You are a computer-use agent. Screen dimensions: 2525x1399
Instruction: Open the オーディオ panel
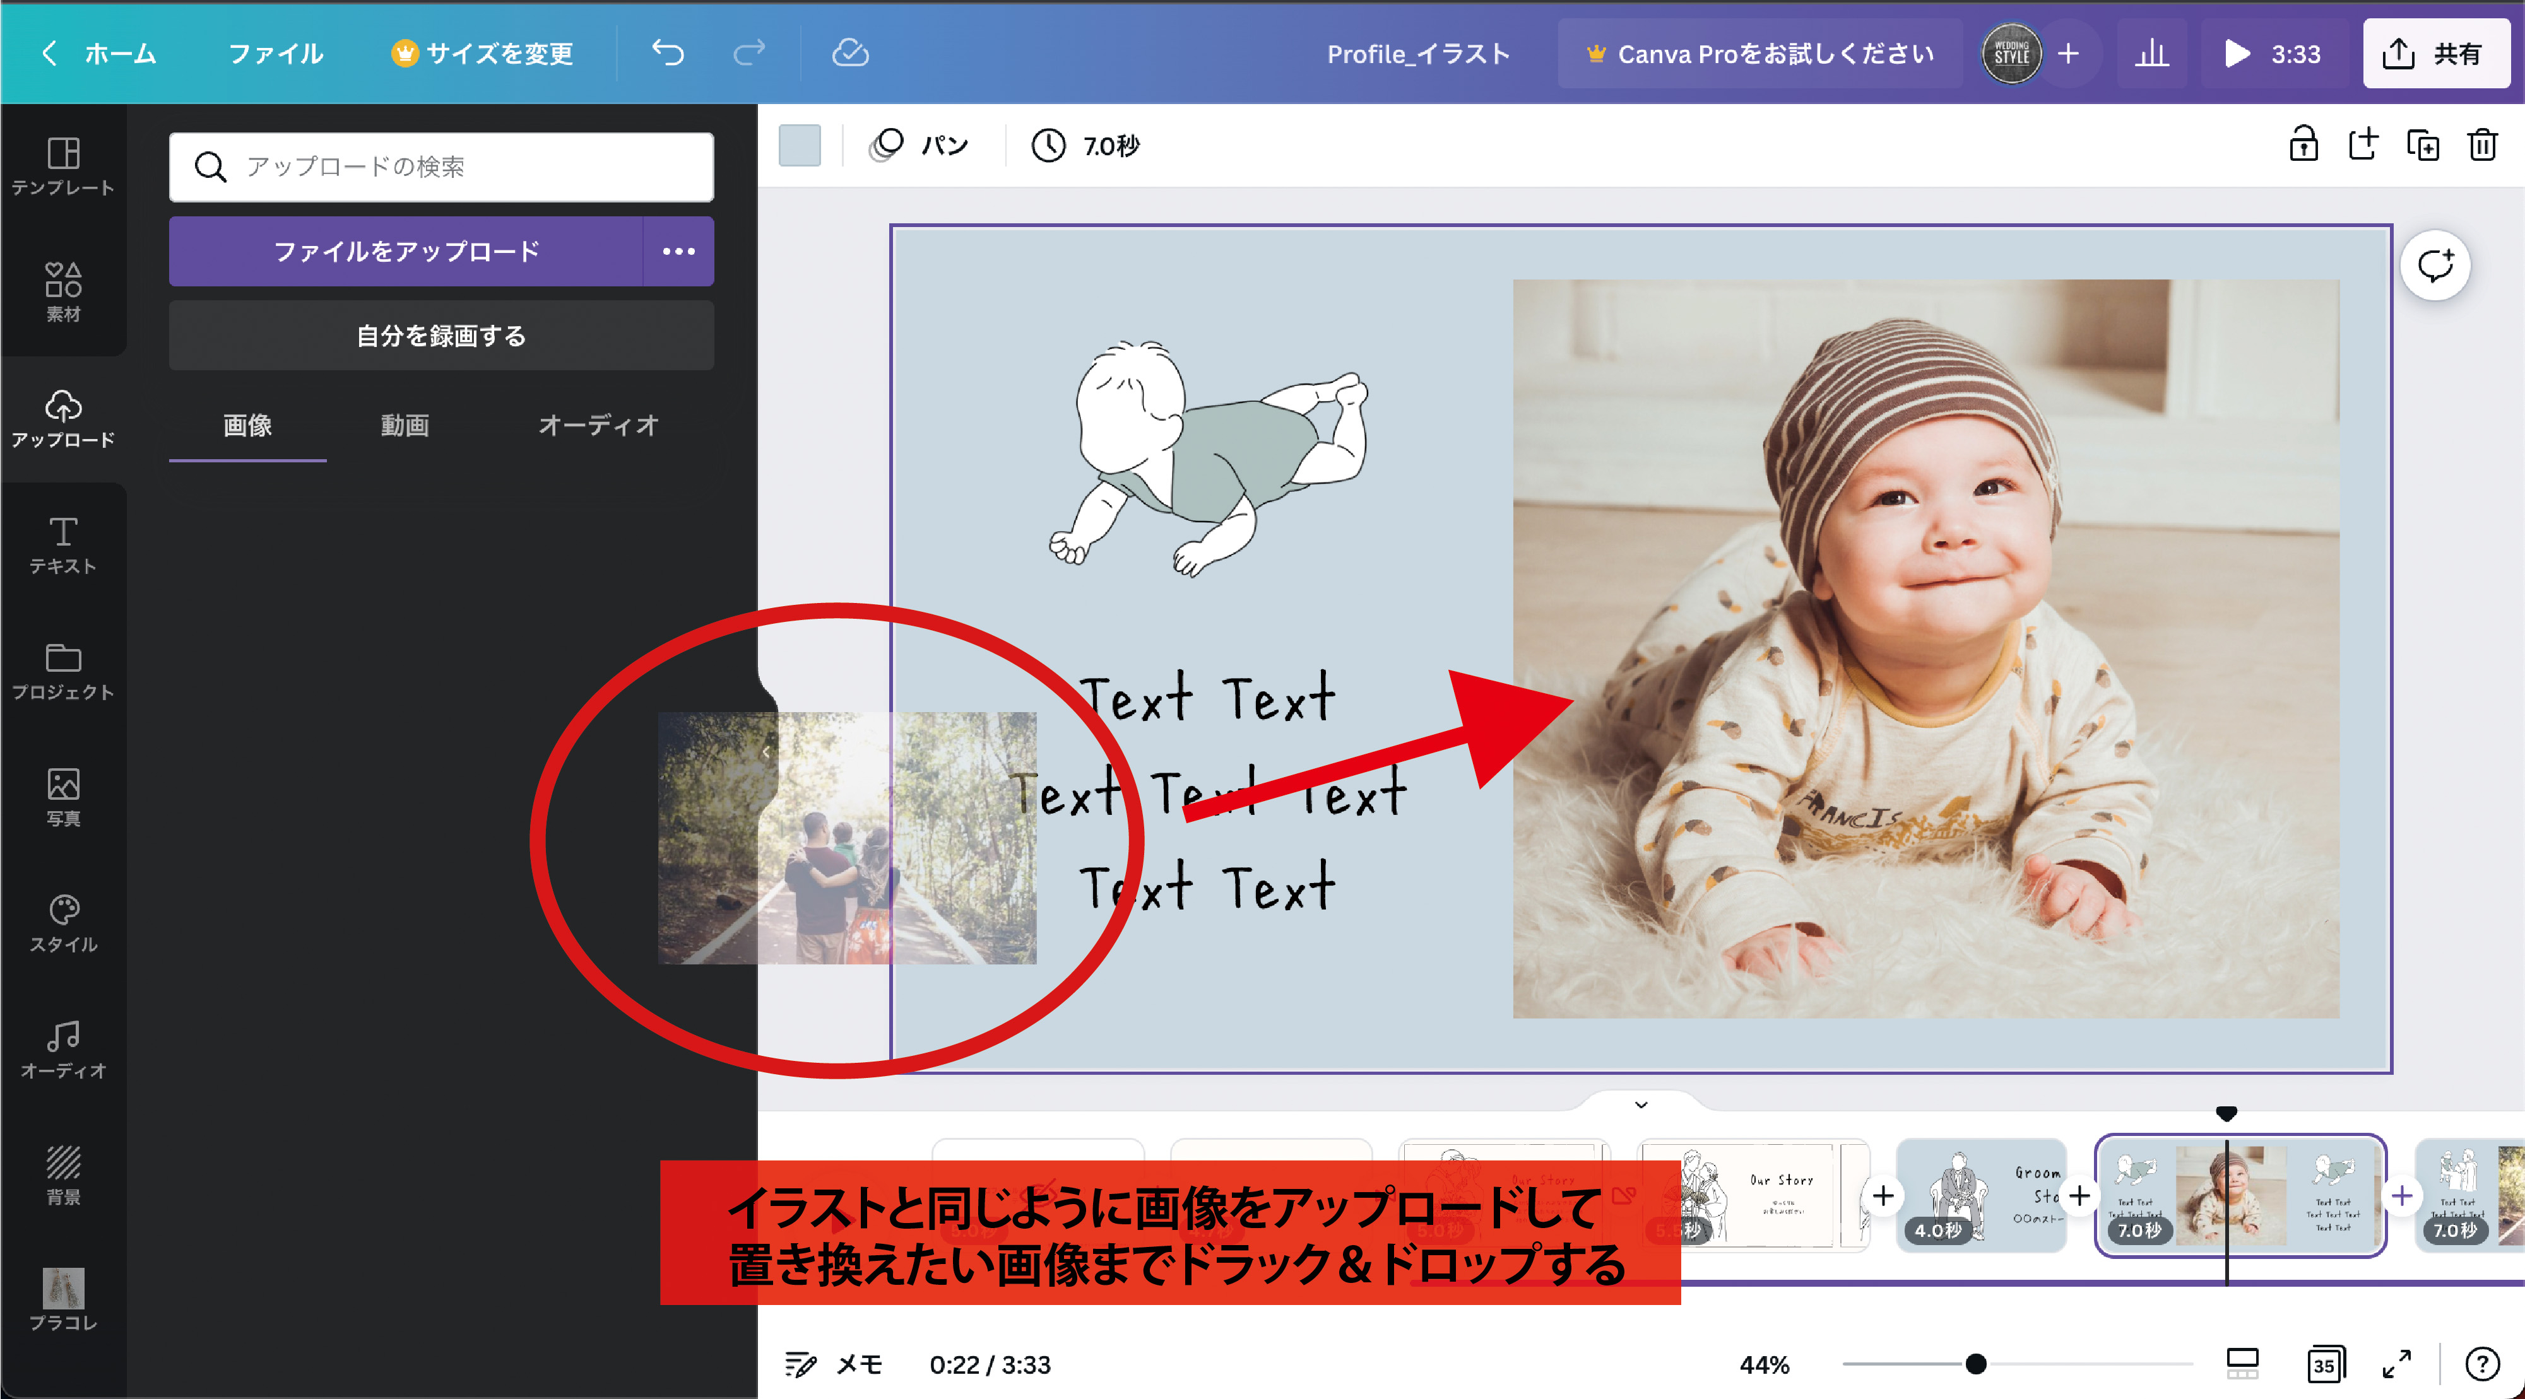coord(62,1048)
